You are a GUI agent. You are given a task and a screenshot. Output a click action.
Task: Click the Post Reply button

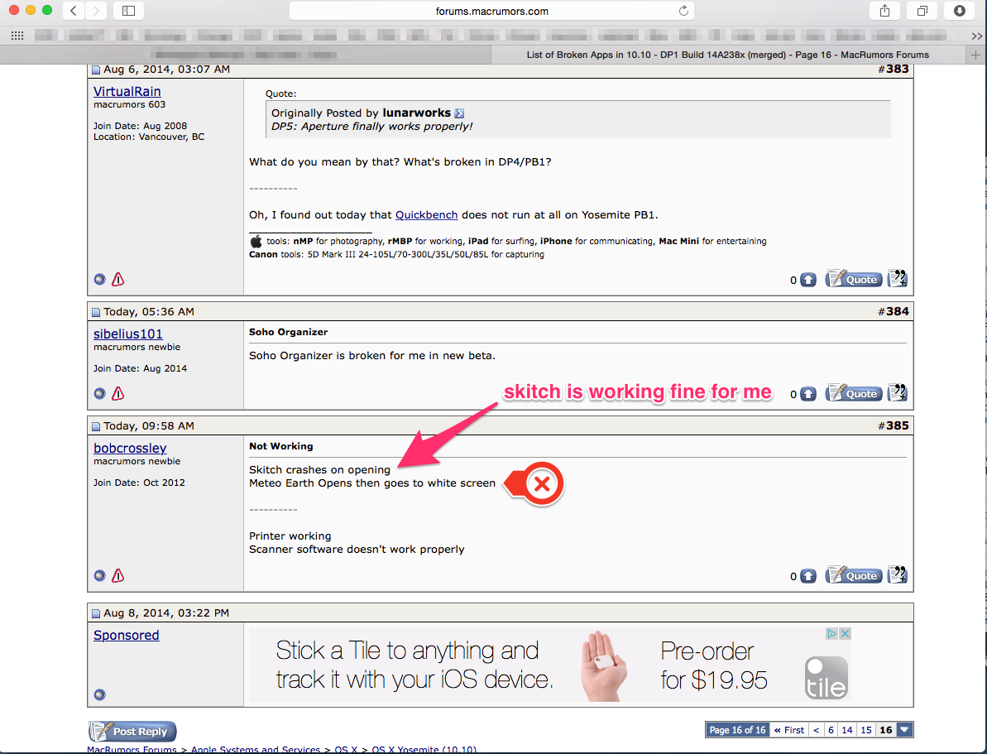[132, 732]
